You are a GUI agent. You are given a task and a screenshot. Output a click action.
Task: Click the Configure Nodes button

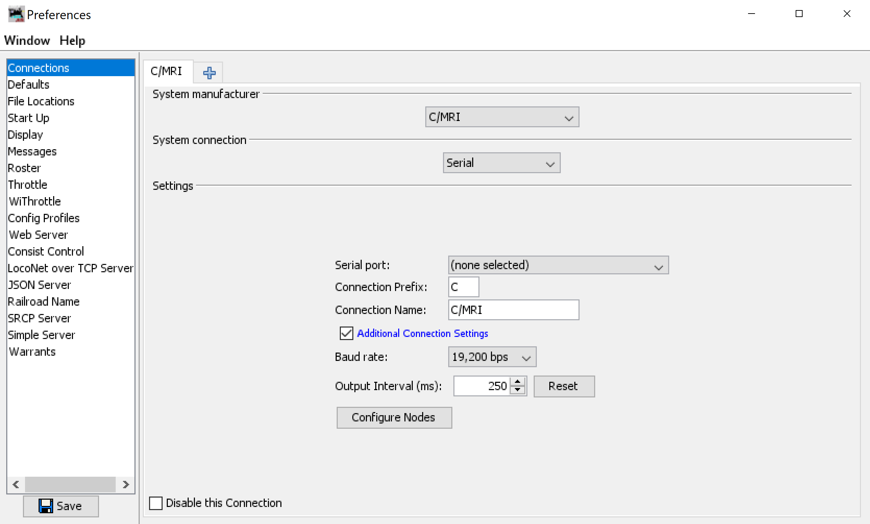[x=395, y=417]
